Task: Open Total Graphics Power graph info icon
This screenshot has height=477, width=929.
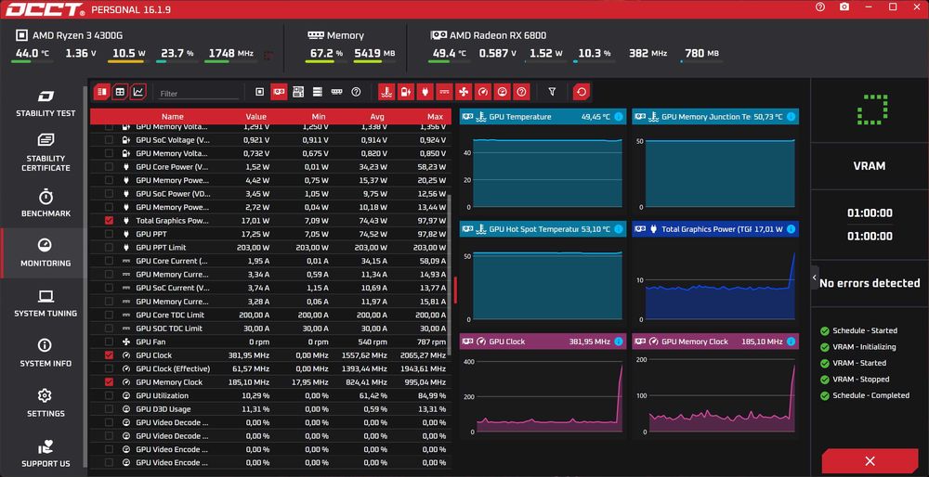Action: [791, 229]
